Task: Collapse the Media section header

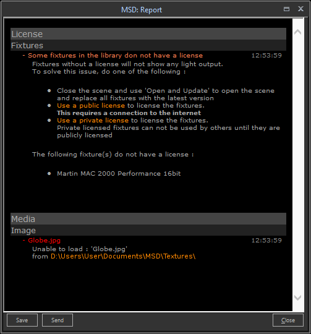Action: pyautogui.click(x=148, y=219)
